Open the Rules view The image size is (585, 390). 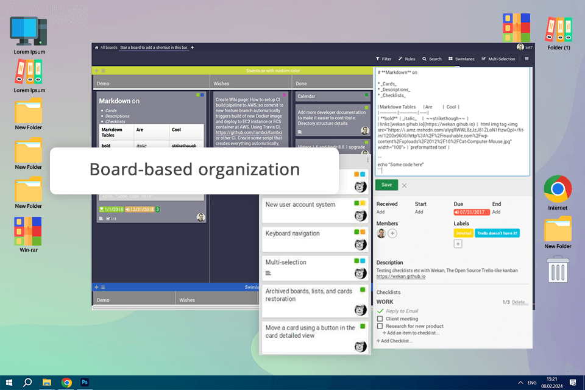point(406,59)
